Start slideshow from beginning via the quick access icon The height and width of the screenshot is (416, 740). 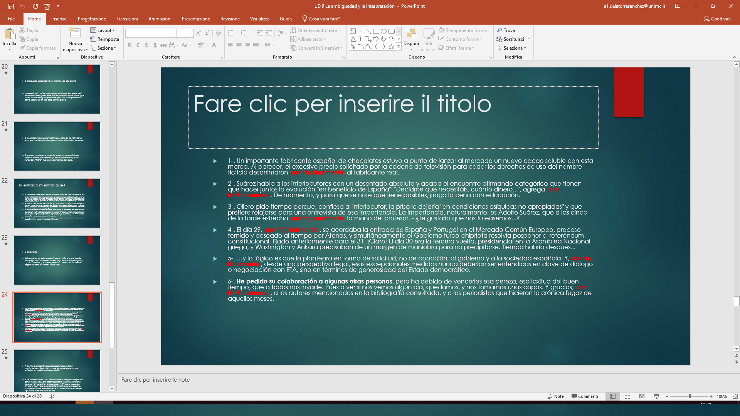coord(47,6)
